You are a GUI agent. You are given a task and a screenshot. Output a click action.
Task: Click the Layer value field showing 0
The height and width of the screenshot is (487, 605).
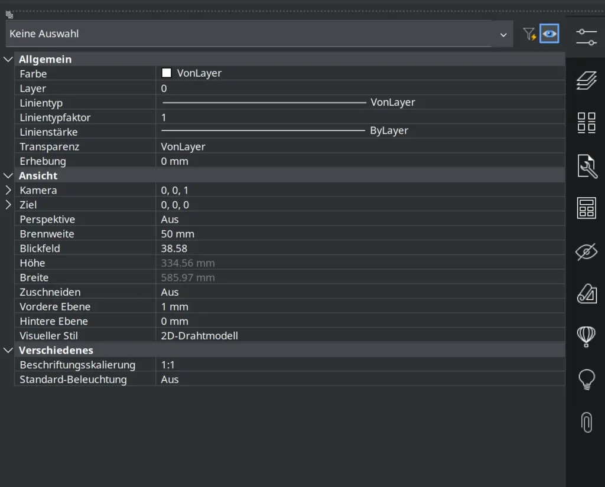360,89
